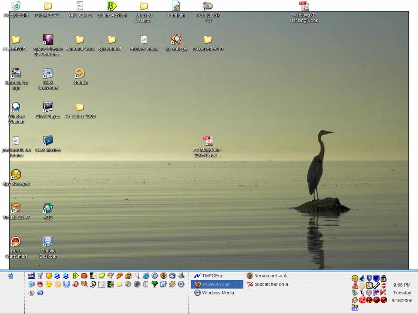The height and width of the screenshot is (314, 418).
Task: Bring up Windows Media from the taskbar
Action: (x=216, y=293)
